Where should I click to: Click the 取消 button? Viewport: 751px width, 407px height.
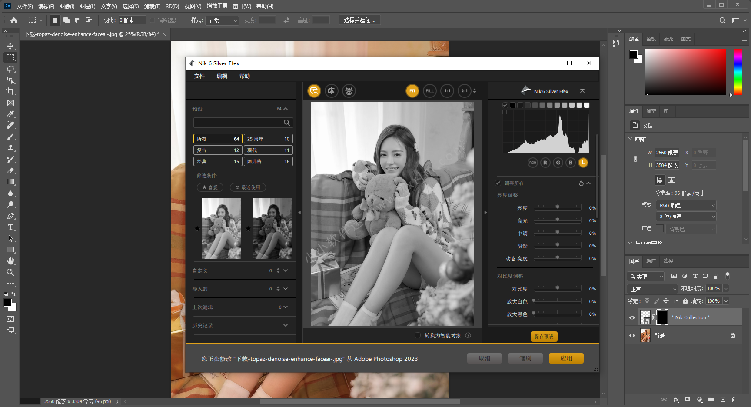485,358
